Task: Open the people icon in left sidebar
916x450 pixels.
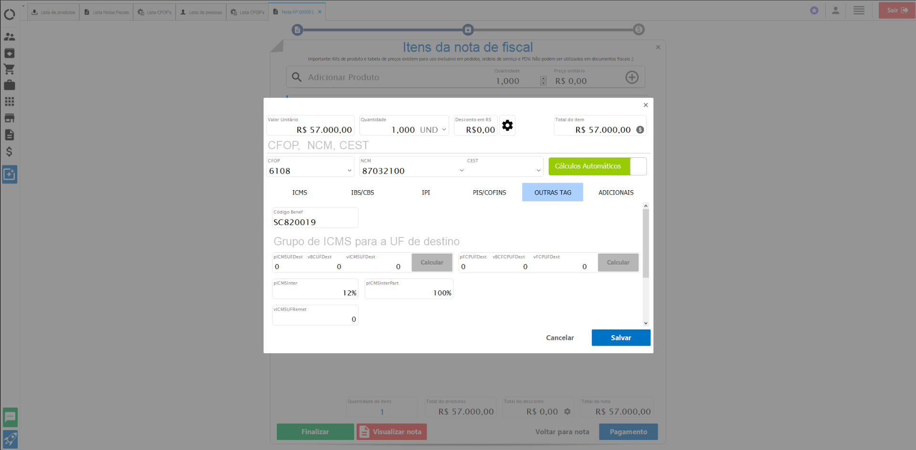Action: point(10,37)
